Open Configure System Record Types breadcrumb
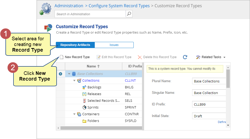250x139 pixels. [119, 6]
